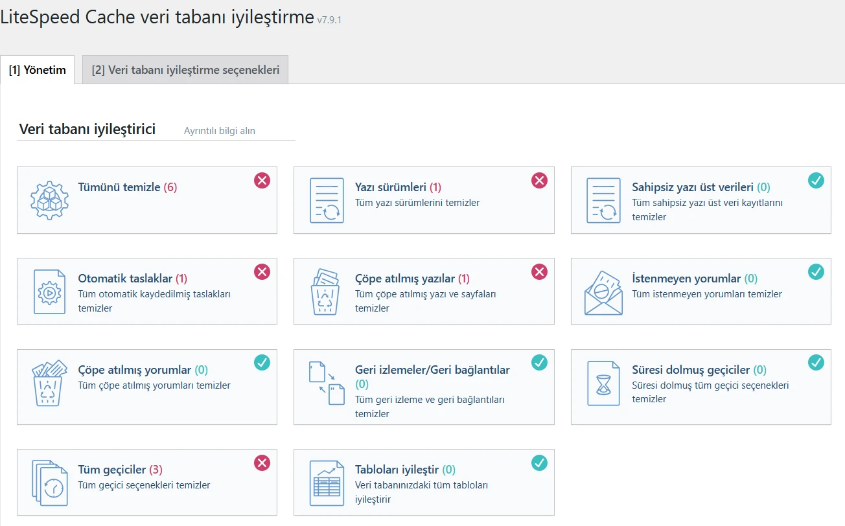Click the İstenmeyen yorumlar (0) title
Image resolution: width=845 pixels, height=526 pixels.
[695, 279]
